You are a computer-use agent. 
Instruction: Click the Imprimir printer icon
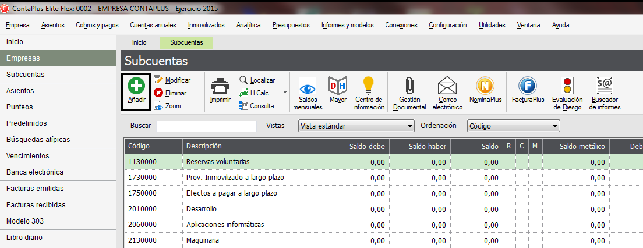coord(220,86)
